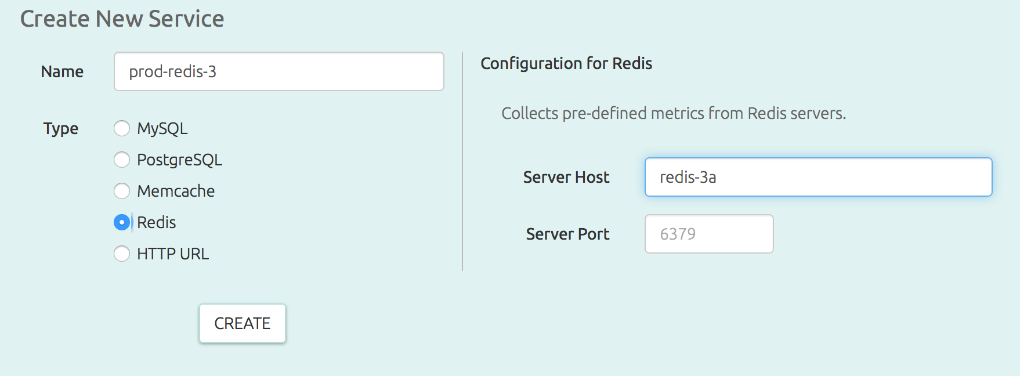
Task: Click the 'Collects pre-defined metrics from Redis servers.' text
Action: (x=674, y=113)
